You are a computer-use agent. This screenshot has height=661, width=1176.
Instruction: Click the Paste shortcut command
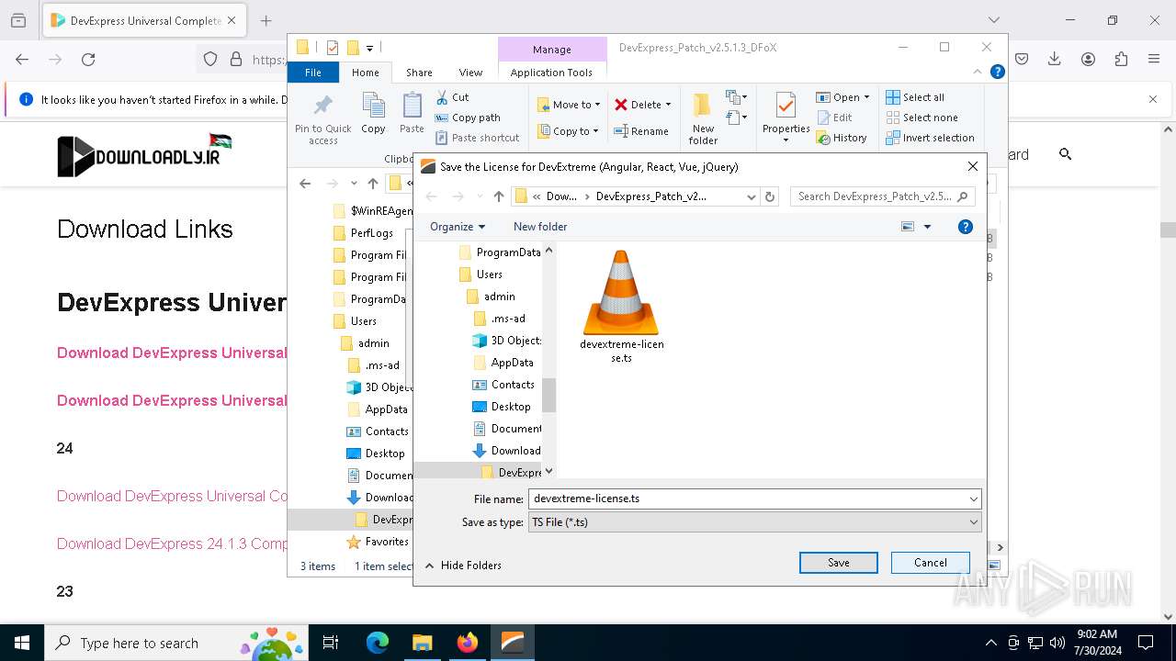[x=477, y=138]
